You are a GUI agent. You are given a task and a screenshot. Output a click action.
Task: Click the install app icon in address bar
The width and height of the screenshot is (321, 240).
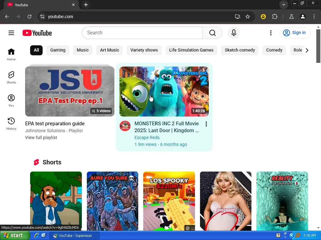[x=238, y=17]
